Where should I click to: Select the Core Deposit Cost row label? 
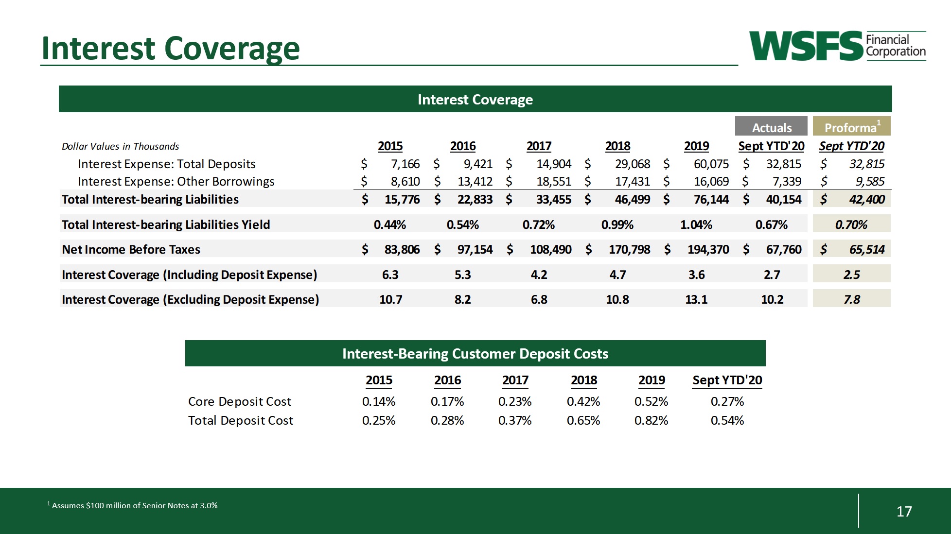(239, 401)
